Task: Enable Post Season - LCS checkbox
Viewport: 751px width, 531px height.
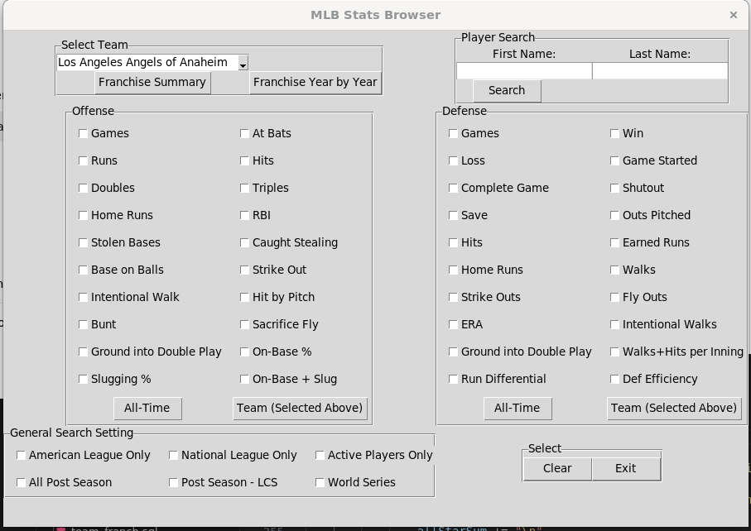Action: point(173,482)
